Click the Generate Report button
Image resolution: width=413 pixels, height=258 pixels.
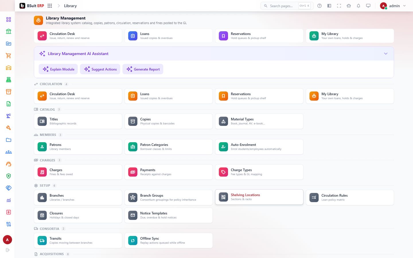143,69
